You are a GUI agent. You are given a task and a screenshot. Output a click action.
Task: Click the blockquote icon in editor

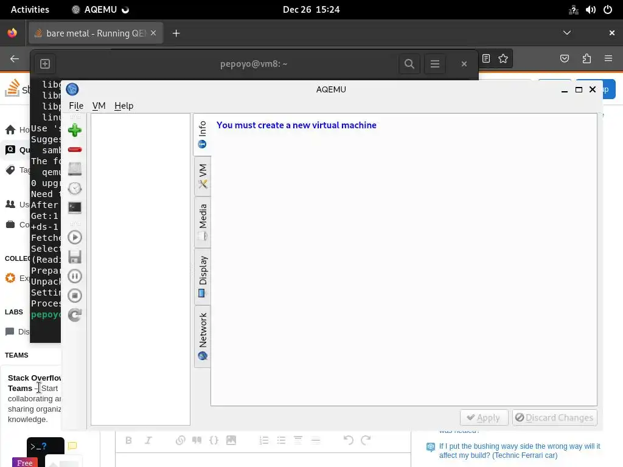pyautogui.click(x=197, y=440)
